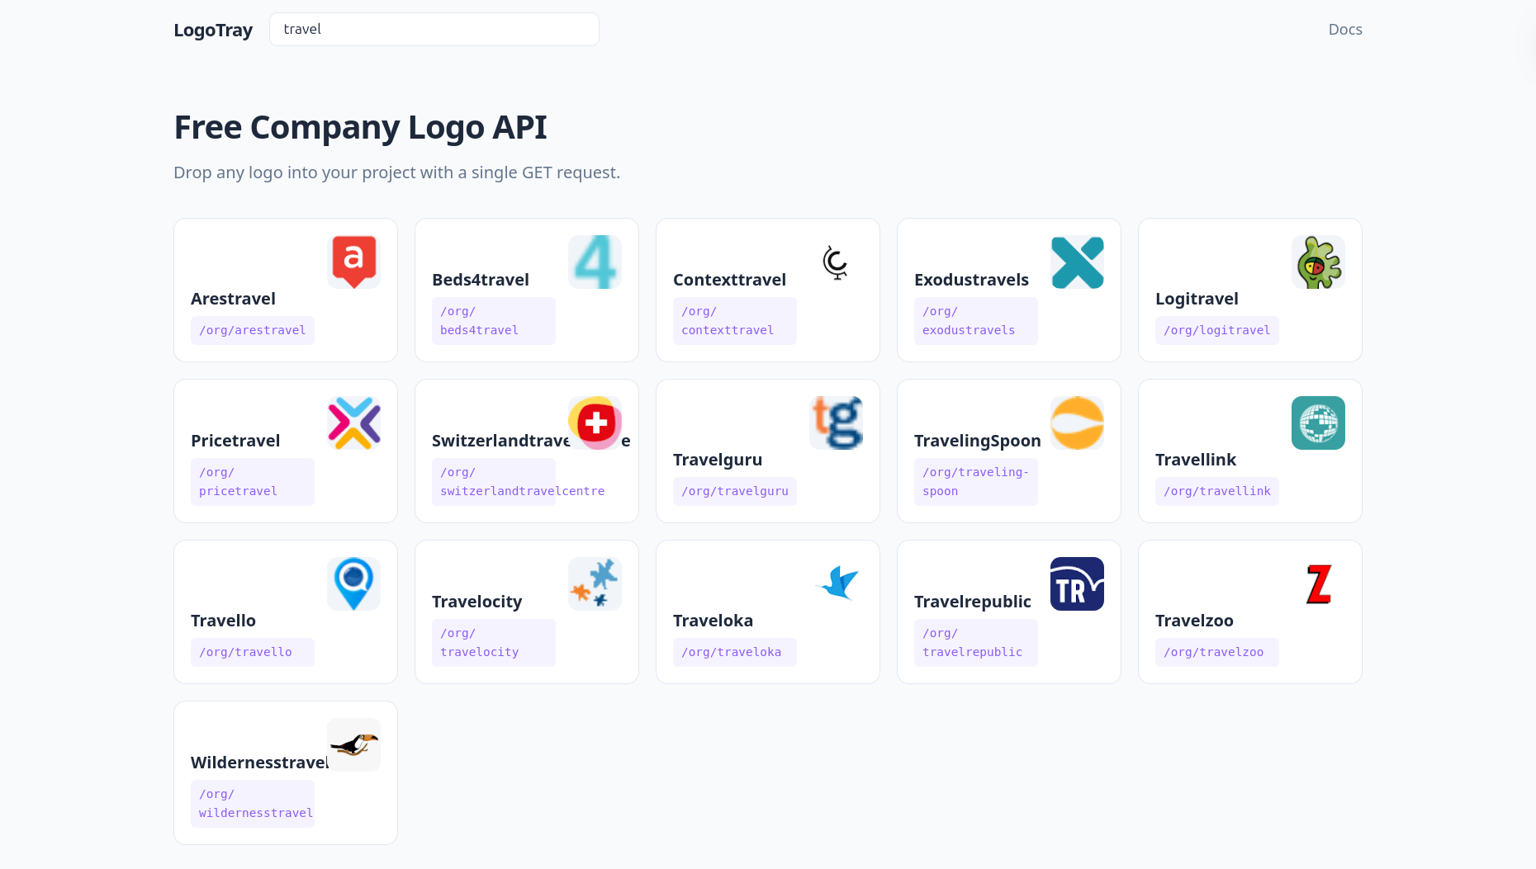Click the Travellink company name
This screenshot has height=869, width=1536.
pyautogui.click(x=1196, y=460)
